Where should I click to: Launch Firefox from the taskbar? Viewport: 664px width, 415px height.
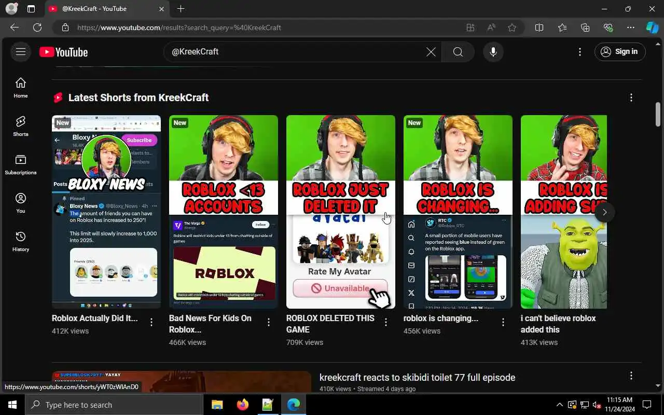coord(242,405)
